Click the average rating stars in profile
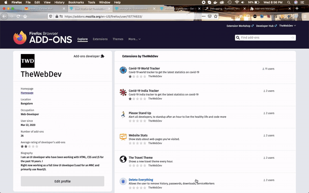309x193 pixels. 29,146
